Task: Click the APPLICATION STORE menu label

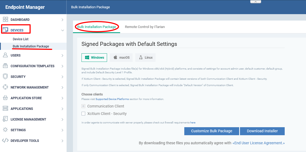Action: tap(26, 98)
